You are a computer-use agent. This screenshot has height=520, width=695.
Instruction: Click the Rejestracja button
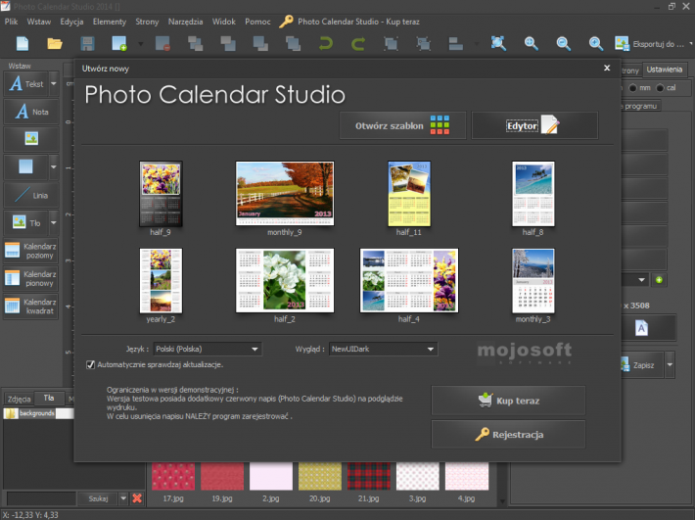(508, 435)
